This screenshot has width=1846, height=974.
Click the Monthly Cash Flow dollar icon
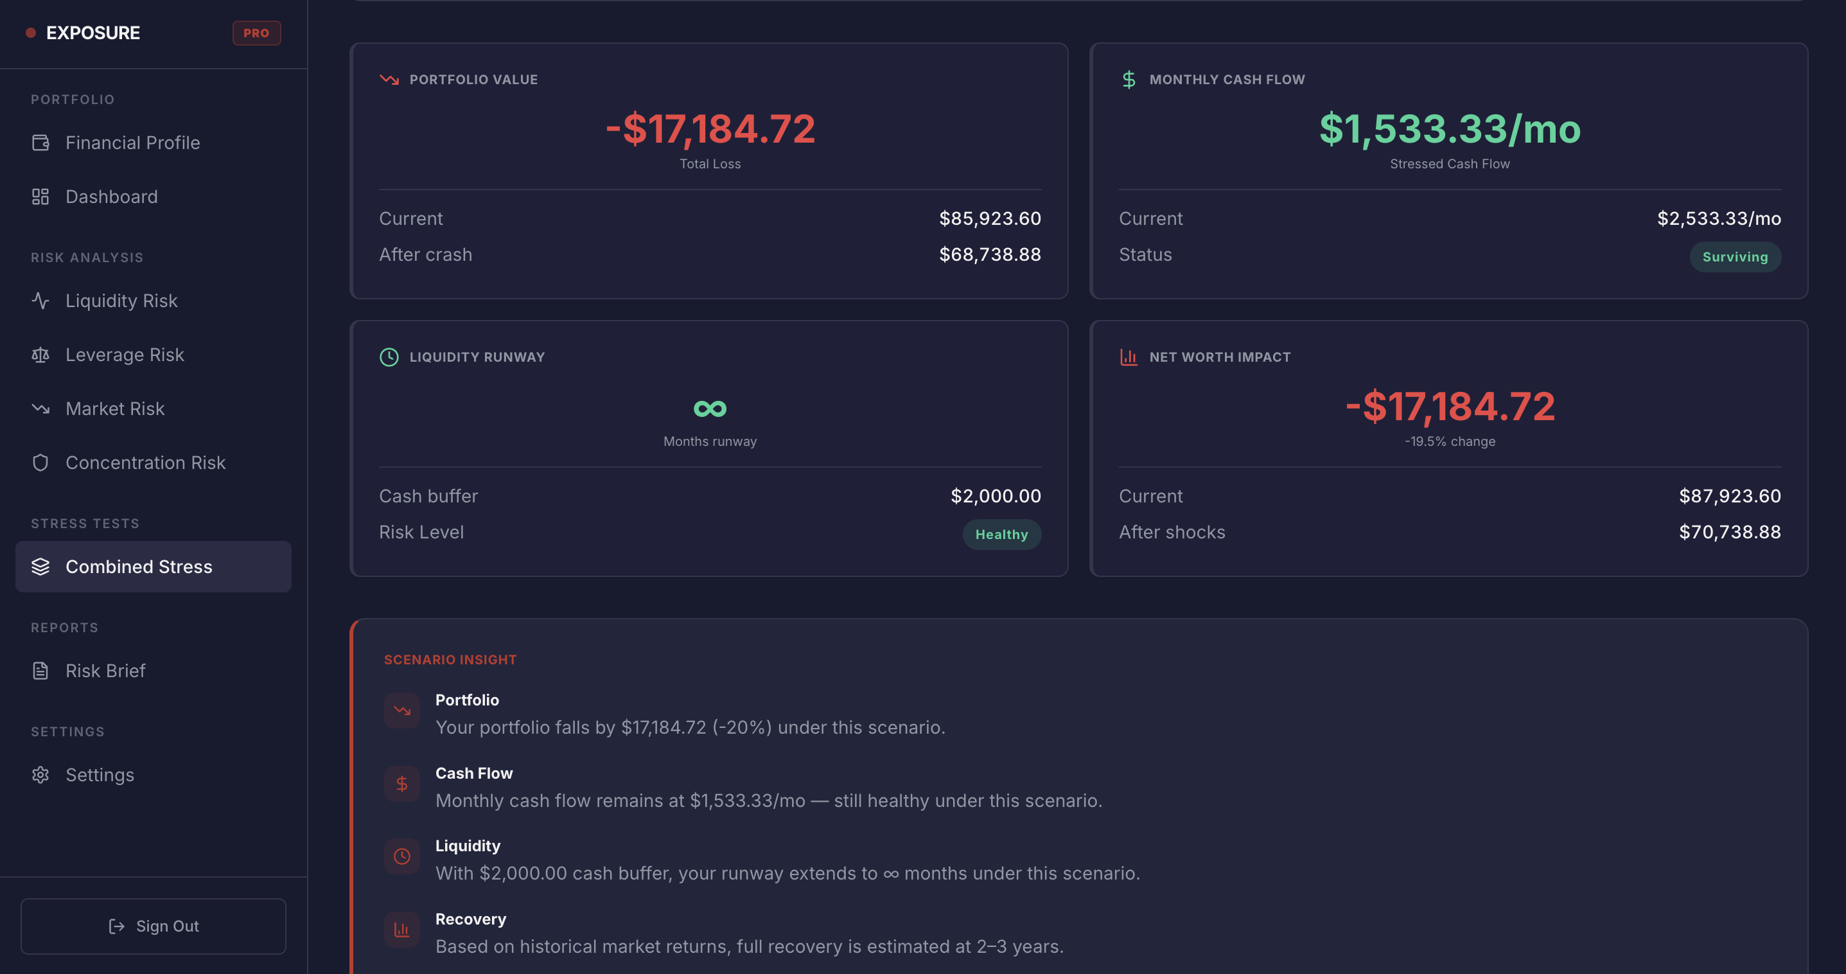point(1129,80)
